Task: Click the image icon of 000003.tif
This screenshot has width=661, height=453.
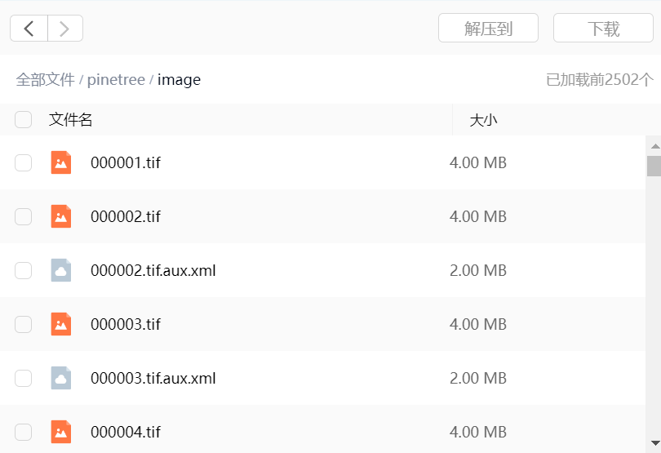Action: (60, 324)
